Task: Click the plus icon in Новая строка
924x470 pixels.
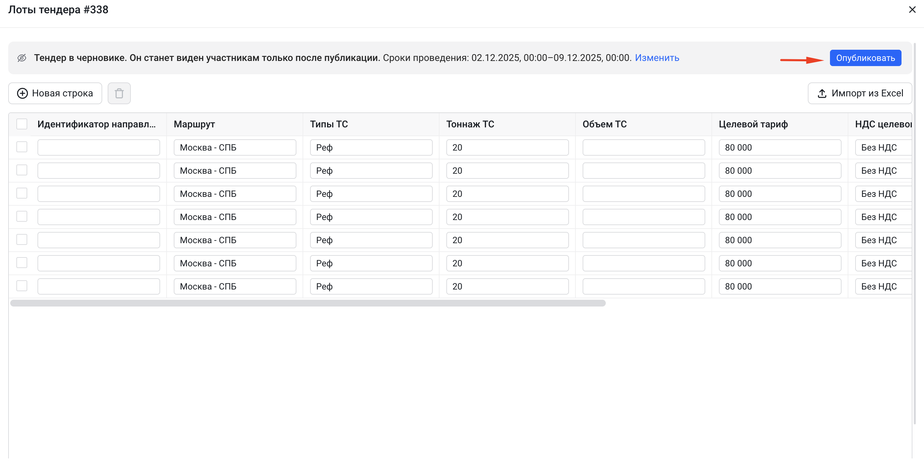Action: tap(22, 94)
